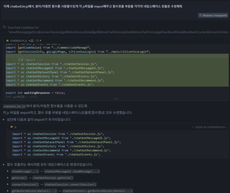Click the chatbotMessageUI.showMessage(...) code chip
230x193 pixels.
pyautogui.click(x=72, y=171)
